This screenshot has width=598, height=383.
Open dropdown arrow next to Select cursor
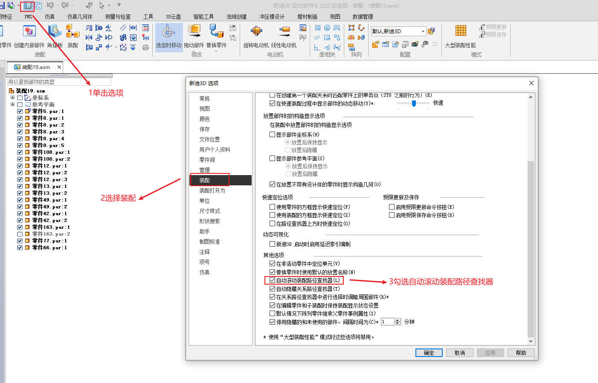(x=109, y=6)
